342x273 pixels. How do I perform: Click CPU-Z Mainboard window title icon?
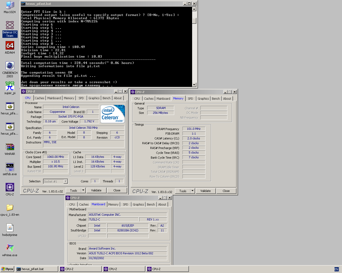68,198
